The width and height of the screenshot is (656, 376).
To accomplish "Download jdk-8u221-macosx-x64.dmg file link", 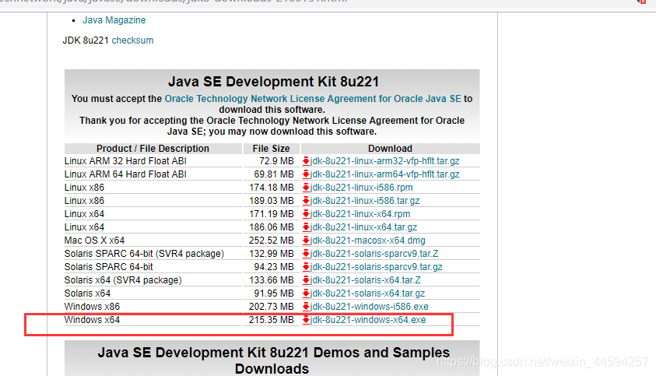I will (x=368, y=241).
